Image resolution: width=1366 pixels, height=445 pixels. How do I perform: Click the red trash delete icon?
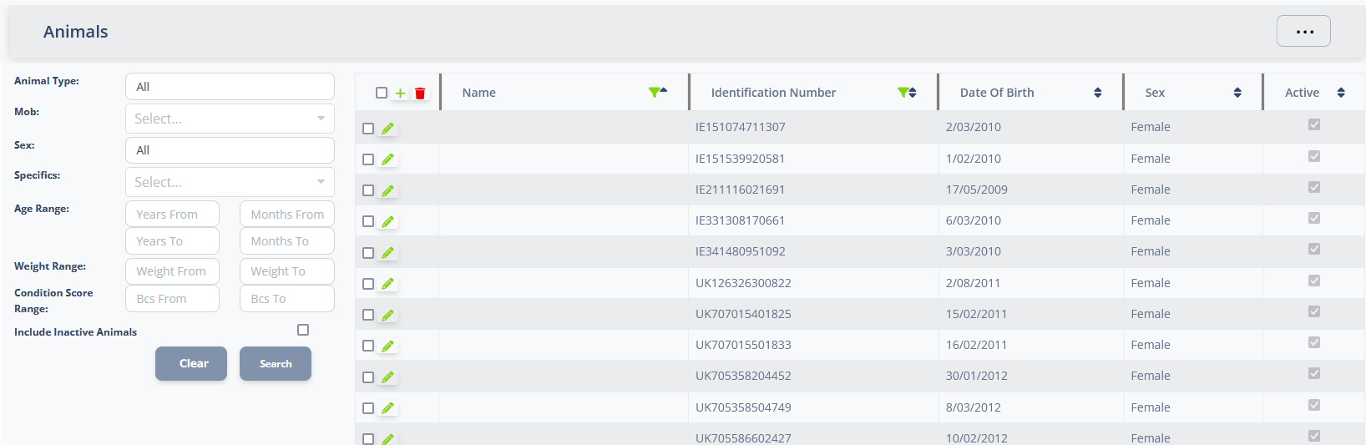click(x=420, y=94)
